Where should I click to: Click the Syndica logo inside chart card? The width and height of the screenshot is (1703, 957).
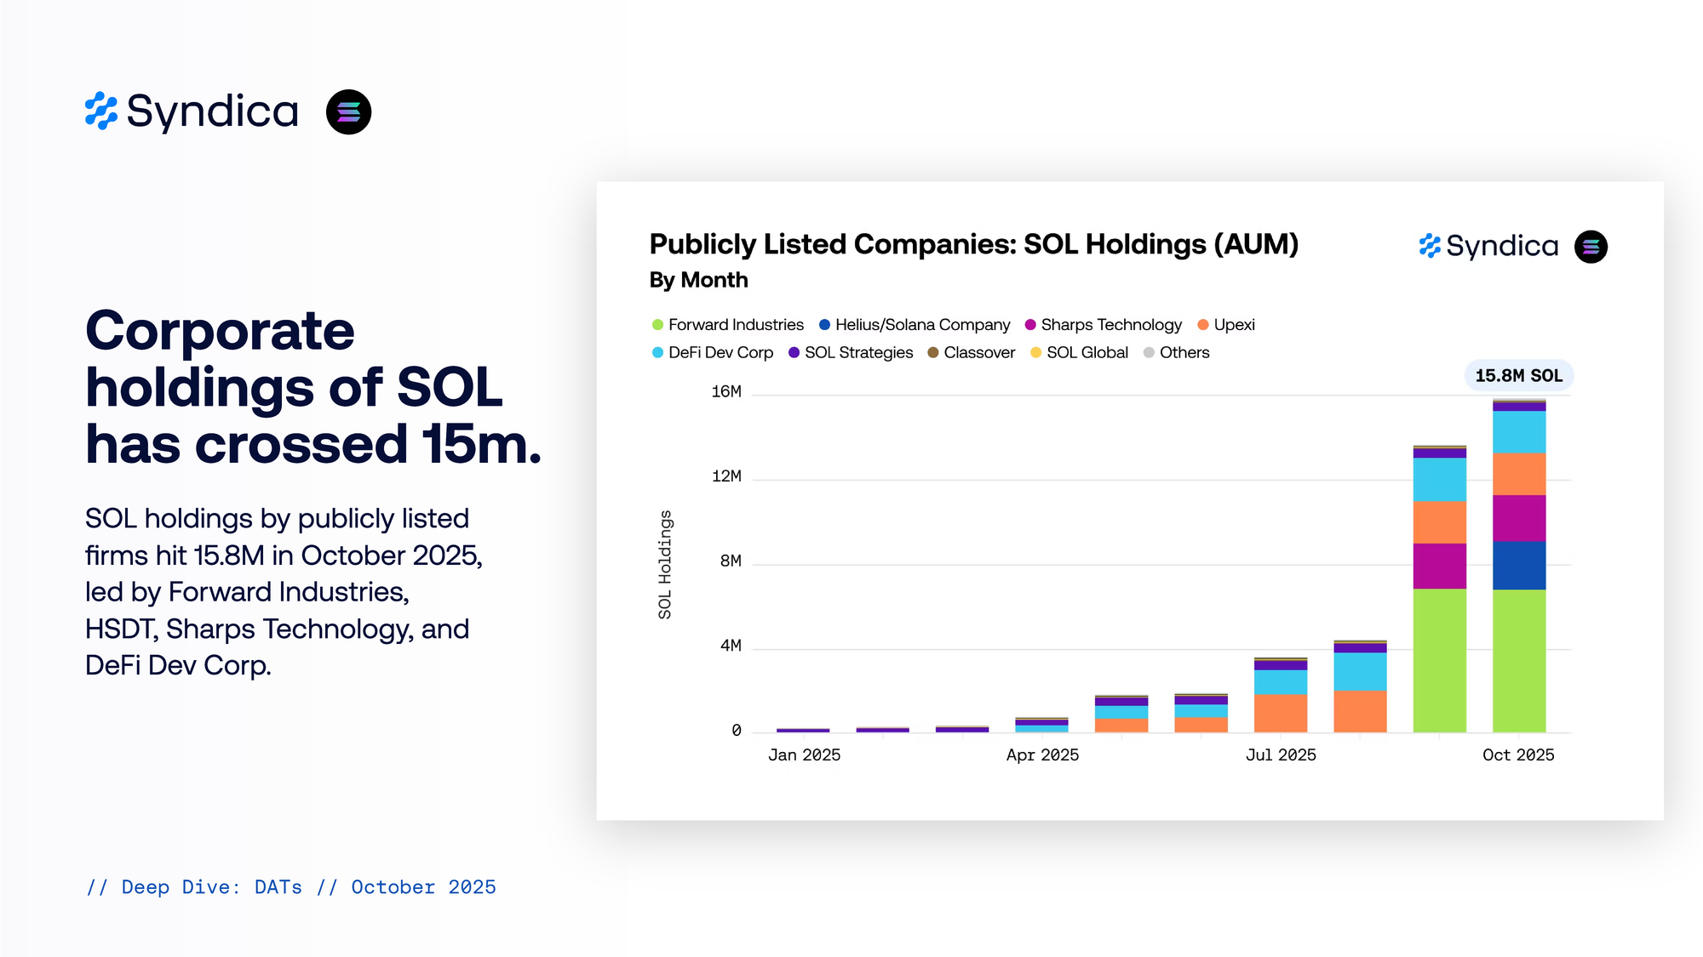point(1488,246)
